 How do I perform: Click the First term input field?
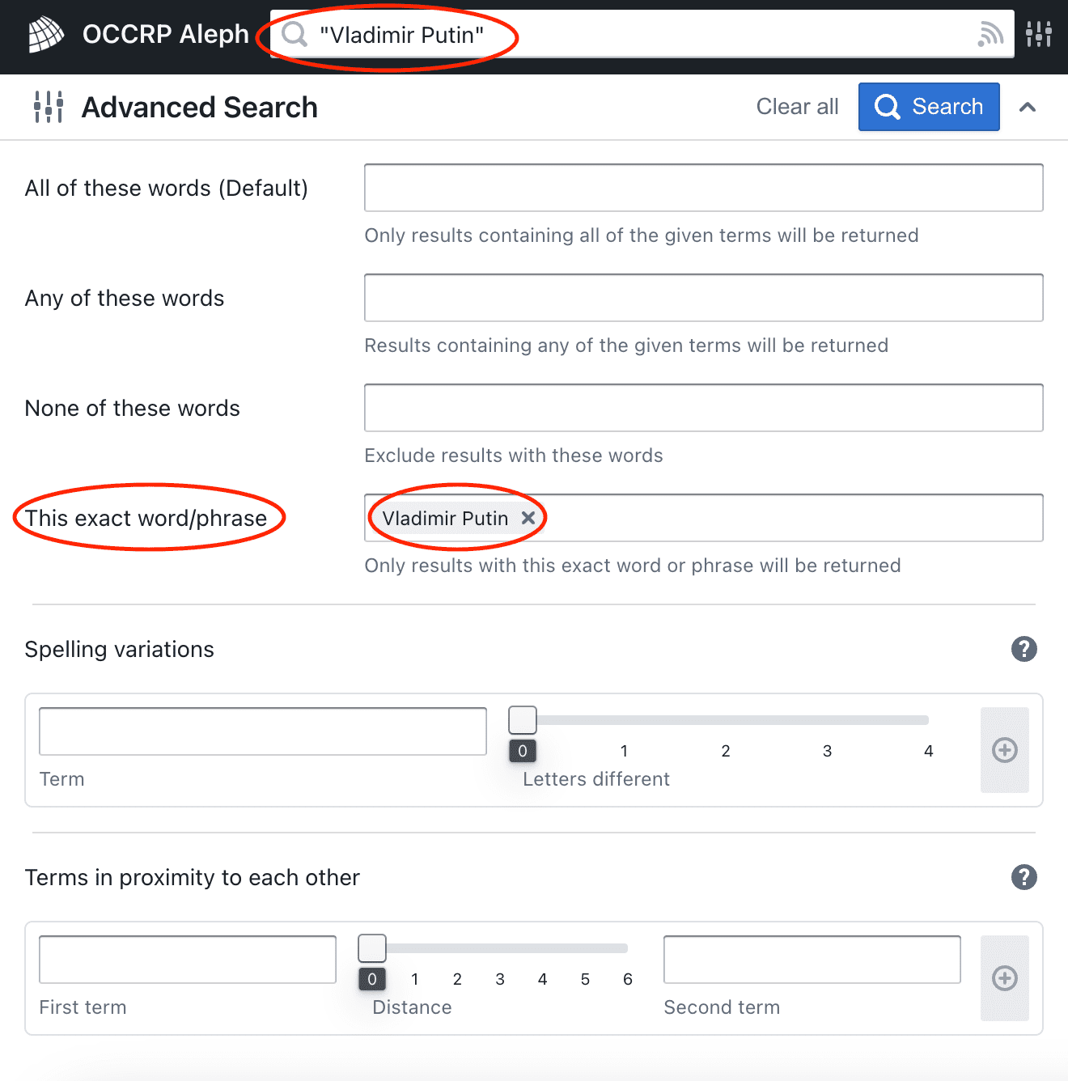tap(188, 960)
